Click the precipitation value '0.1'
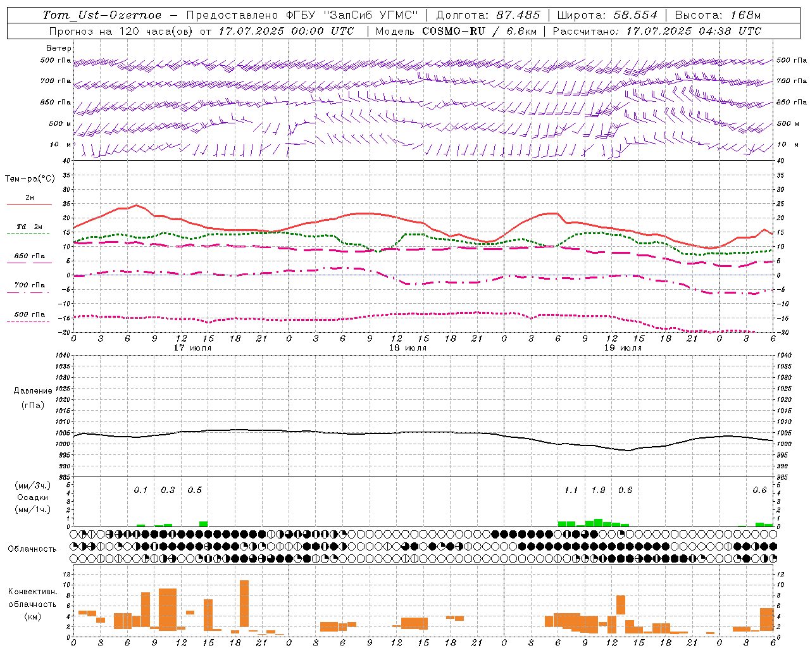 pyautogui.click(x=140, y=490)
